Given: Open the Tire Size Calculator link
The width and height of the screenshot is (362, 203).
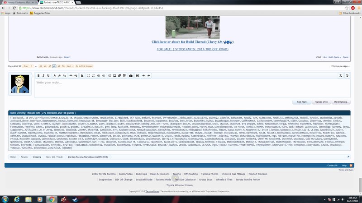Looking at the screenshot, I should [185, 180].
